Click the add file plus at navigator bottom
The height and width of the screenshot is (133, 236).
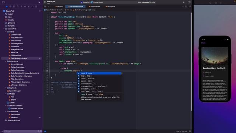2,132
